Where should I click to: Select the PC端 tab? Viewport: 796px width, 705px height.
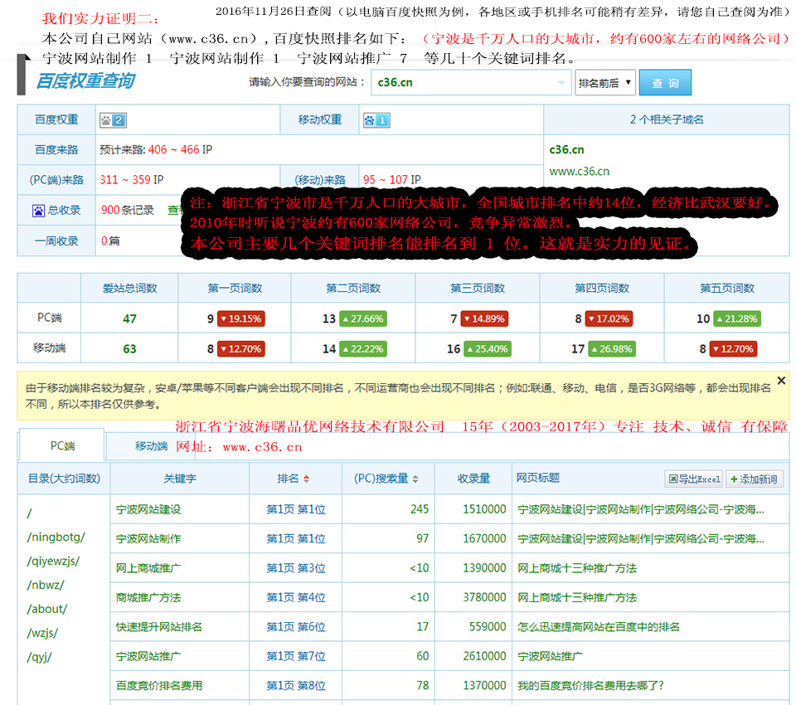click(62, 445)
